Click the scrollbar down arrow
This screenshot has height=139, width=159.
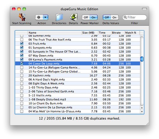tap(142, 112)
